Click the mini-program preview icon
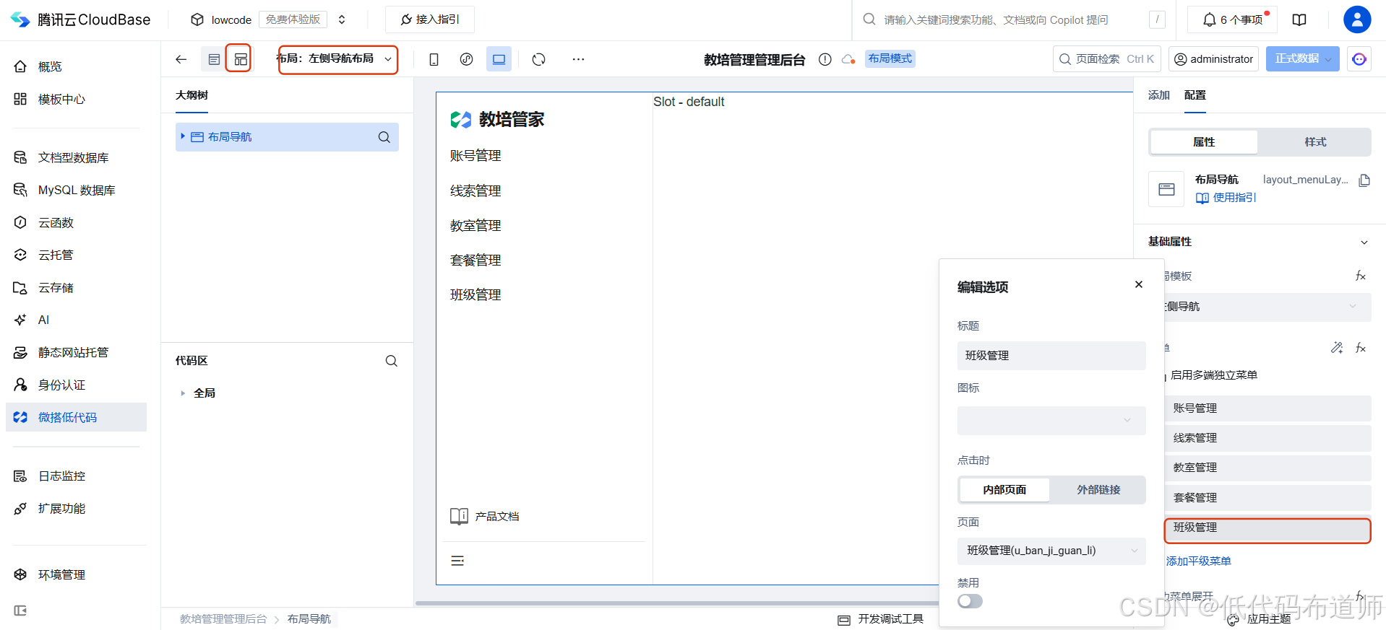The image size is (1386, 630). click(466, 59)
